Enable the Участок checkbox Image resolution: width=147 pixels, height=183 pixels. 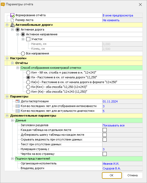tap(28, 39)
